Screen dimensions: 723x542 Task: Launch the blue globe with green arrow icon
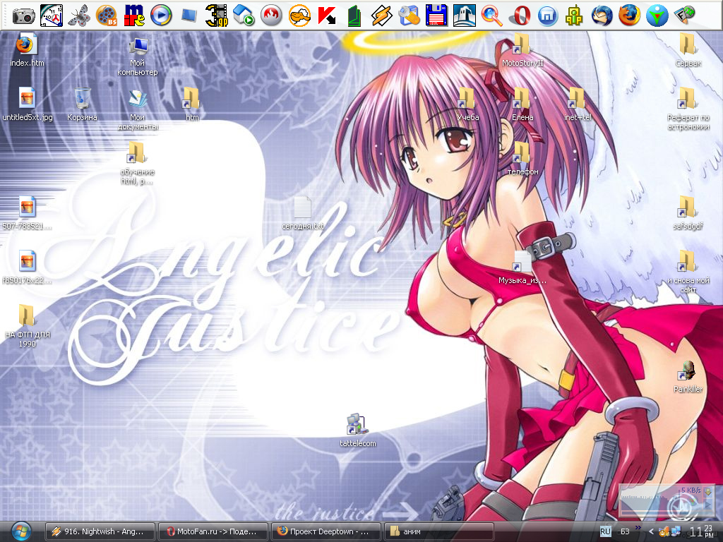pos(657,16)
